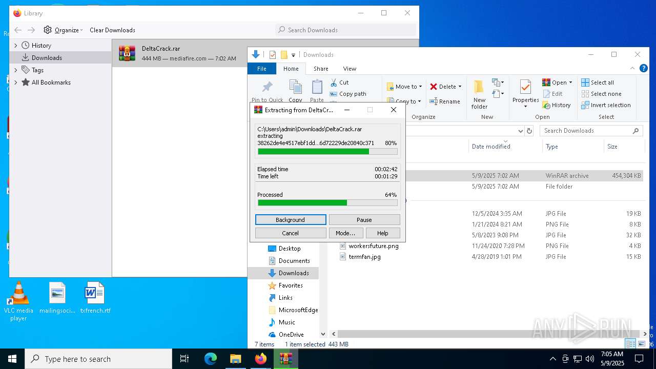656x369 pixels.
Task: Open VLC media player desktop shortcut
Action: click(x=18, y=302)
